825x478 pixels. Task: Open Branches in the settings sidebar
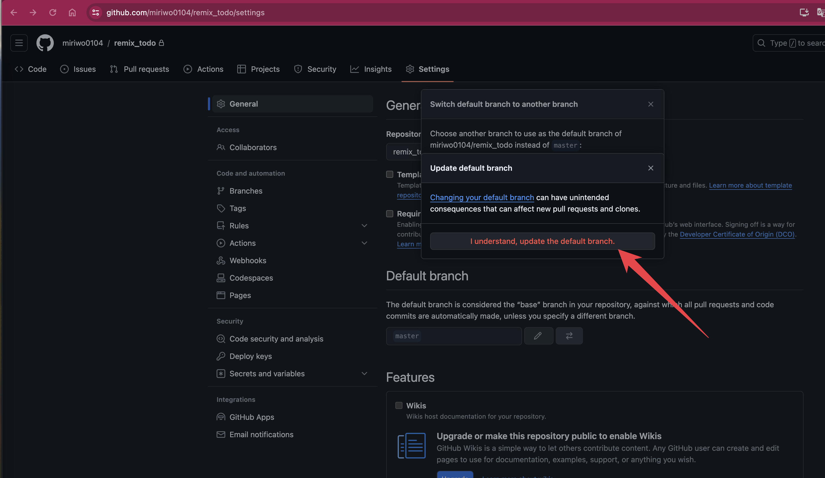click(x=246, y=191)
